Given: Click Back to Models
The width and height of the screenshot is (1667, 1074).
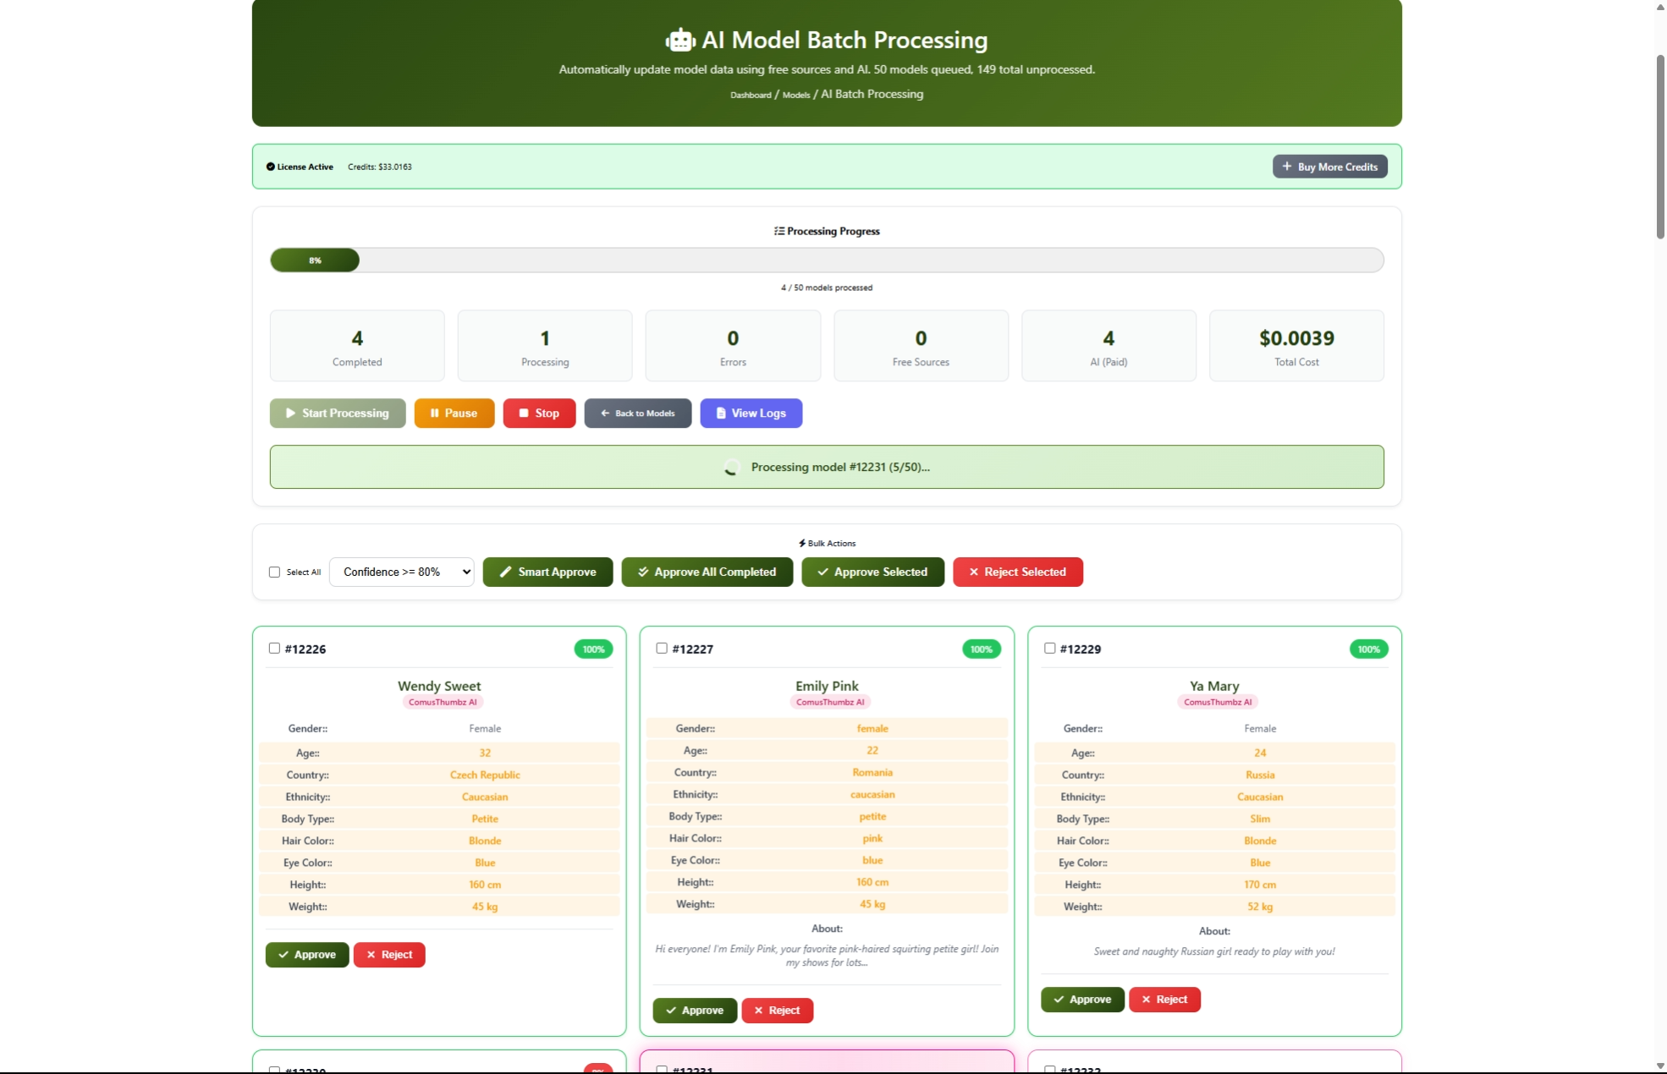Looking at the screenshot, I should [x=637, y=413].
